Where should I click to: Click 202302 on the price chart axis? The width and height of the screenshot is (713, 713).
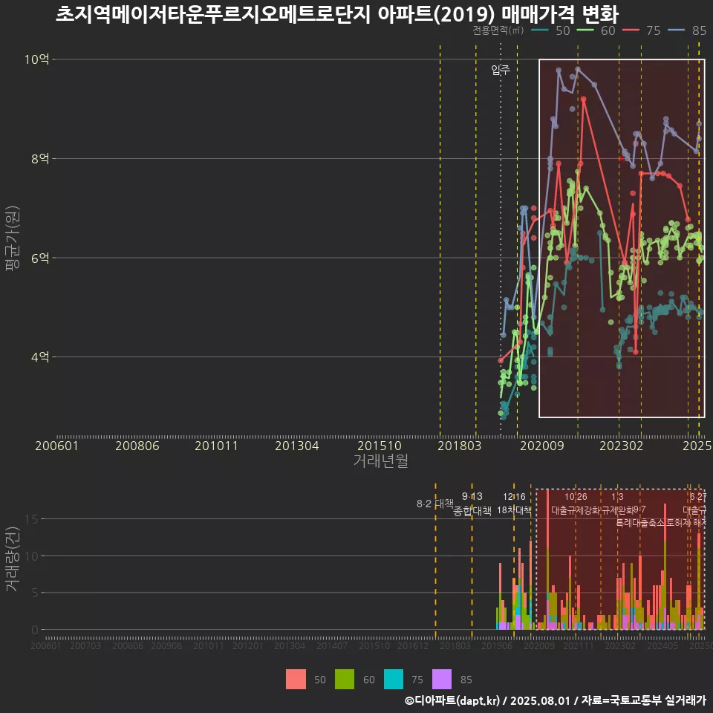coord(622,446)
